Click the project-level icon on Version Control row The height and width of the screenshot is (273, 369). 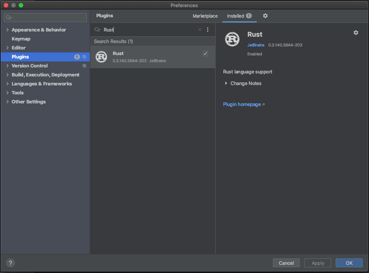point(84,66)
